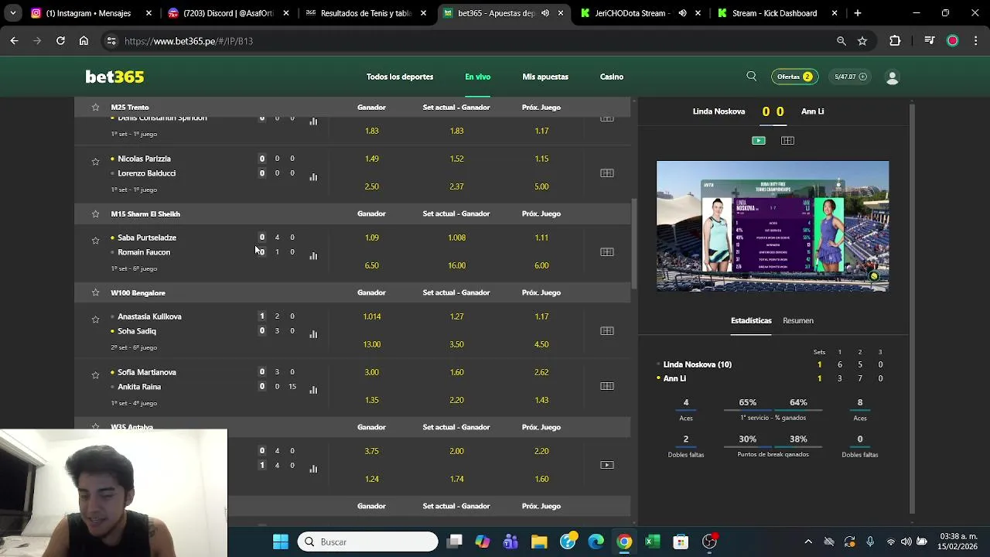Viewport: 990px width, 557px height.
Task: Open the live tennis video thumbnail
Action: [773, 226]
